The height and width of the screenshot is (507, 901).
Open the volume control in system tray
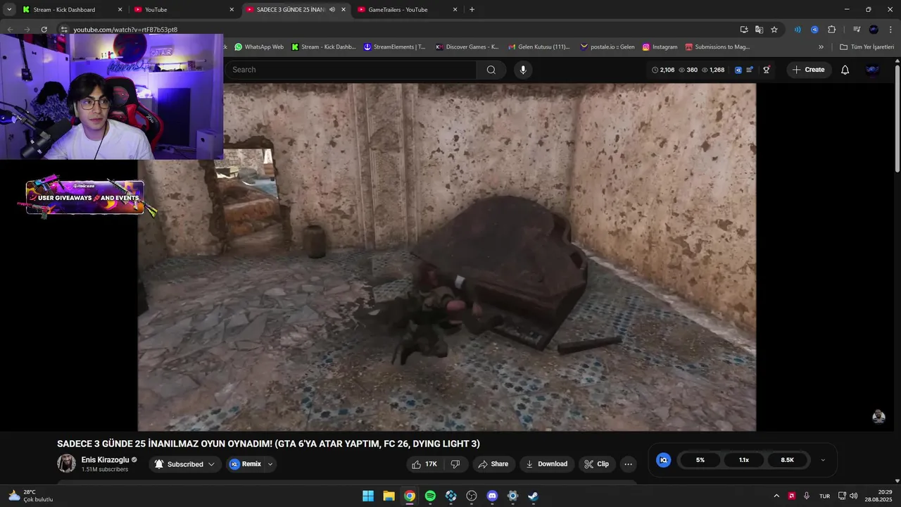pos(854,496)
